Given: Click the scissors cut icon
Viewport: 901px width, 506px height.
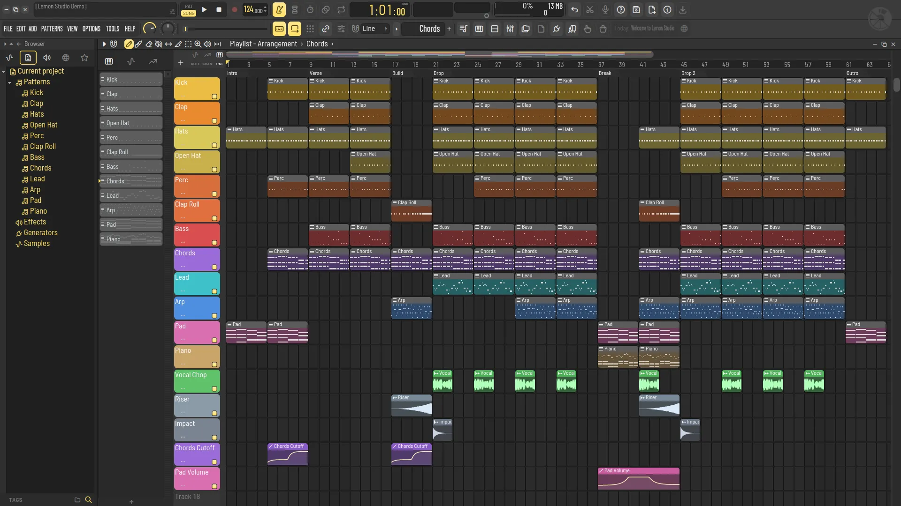Looking at the screenshot, I should (590, 10).
